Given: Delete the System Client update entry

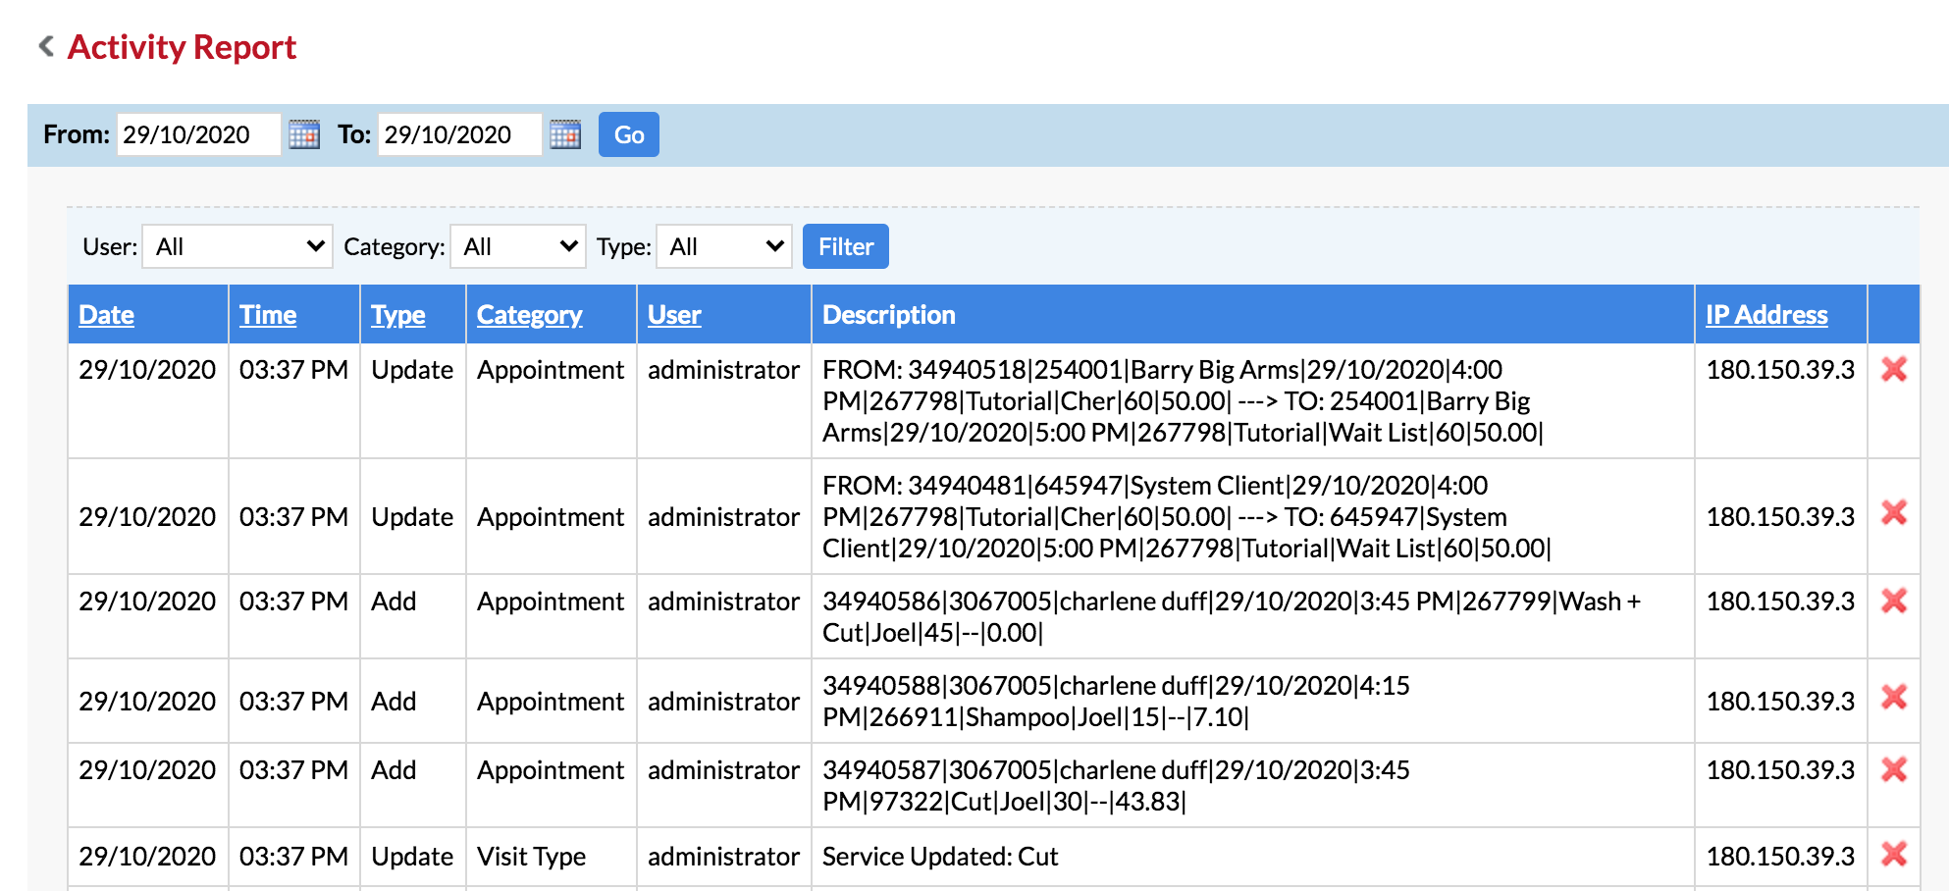Looking at the screenshot, I should click(x=1894, y=512).
